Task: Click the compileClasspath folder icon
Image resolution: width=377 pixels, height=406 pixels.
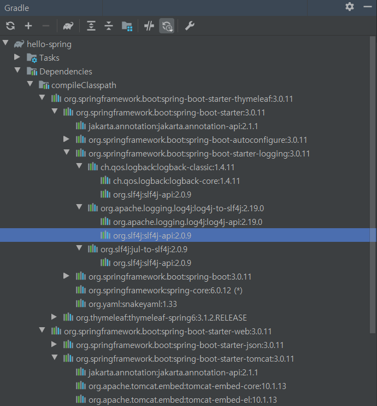Action: [44, 85]
